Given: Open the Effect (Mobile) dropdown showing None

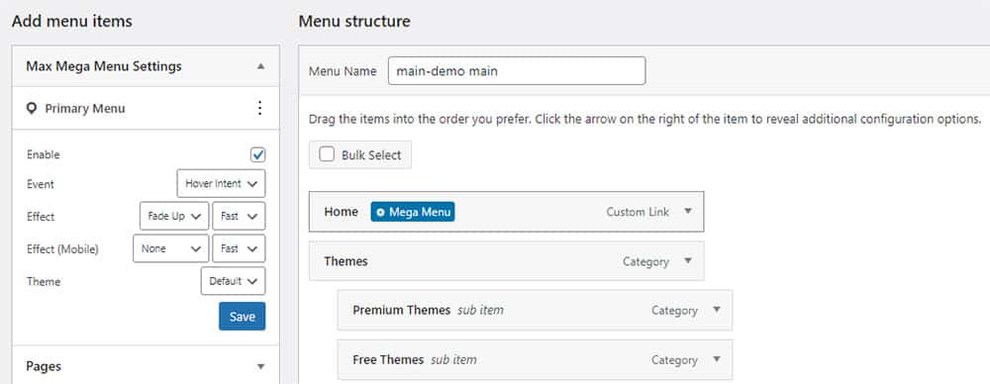Looking at the screenshot, I should click(x=170, y=248).
